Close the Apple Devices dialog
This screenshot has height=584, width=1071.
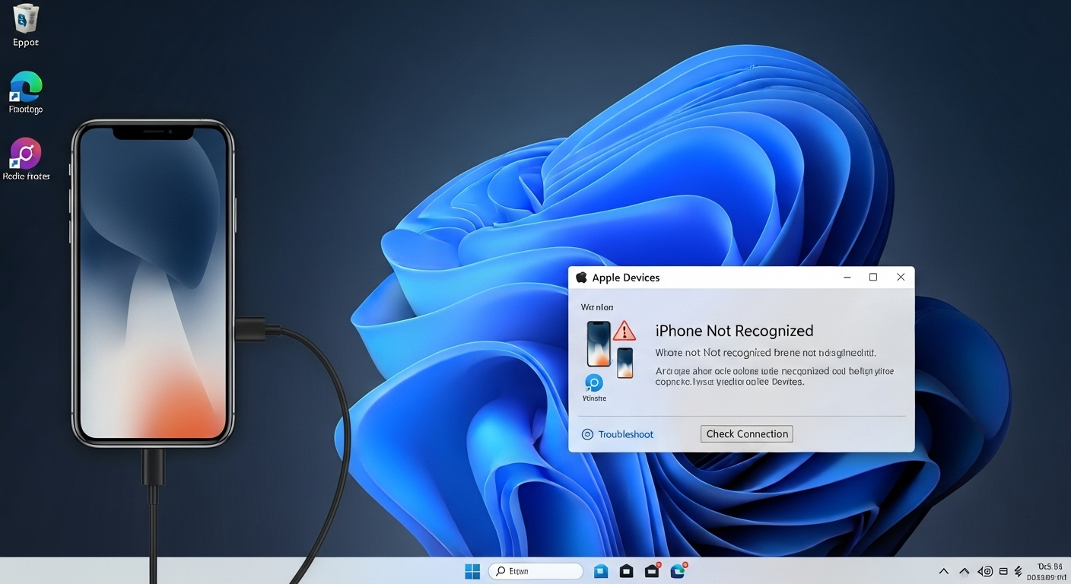[x=901, y=278]
